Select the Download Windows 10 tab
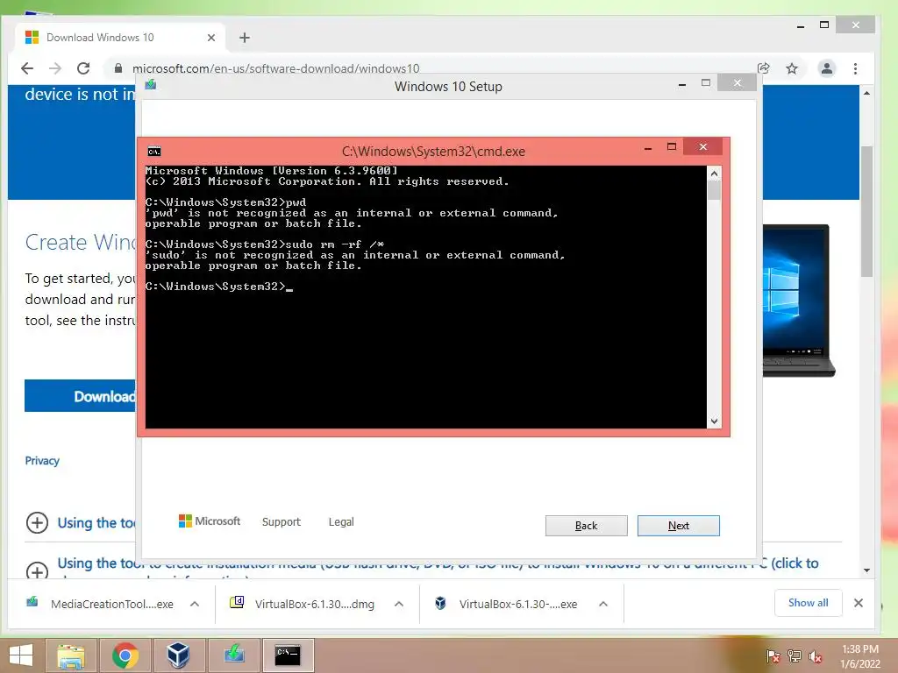 pos(120,38)
